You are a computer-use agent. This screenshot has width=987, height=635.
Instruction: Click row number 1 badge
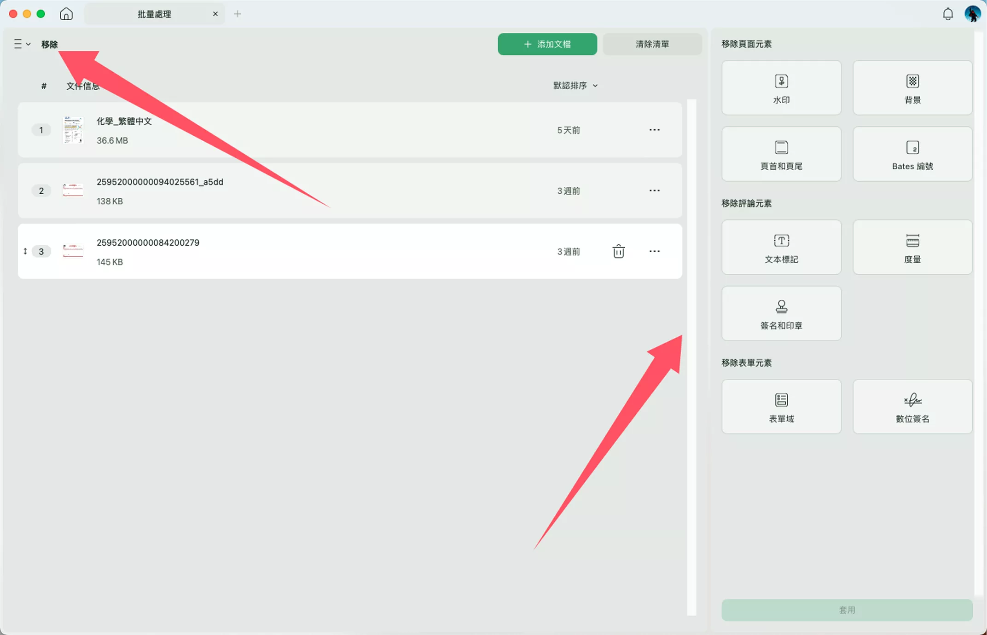pyautogui.click(x=41, y=130)
